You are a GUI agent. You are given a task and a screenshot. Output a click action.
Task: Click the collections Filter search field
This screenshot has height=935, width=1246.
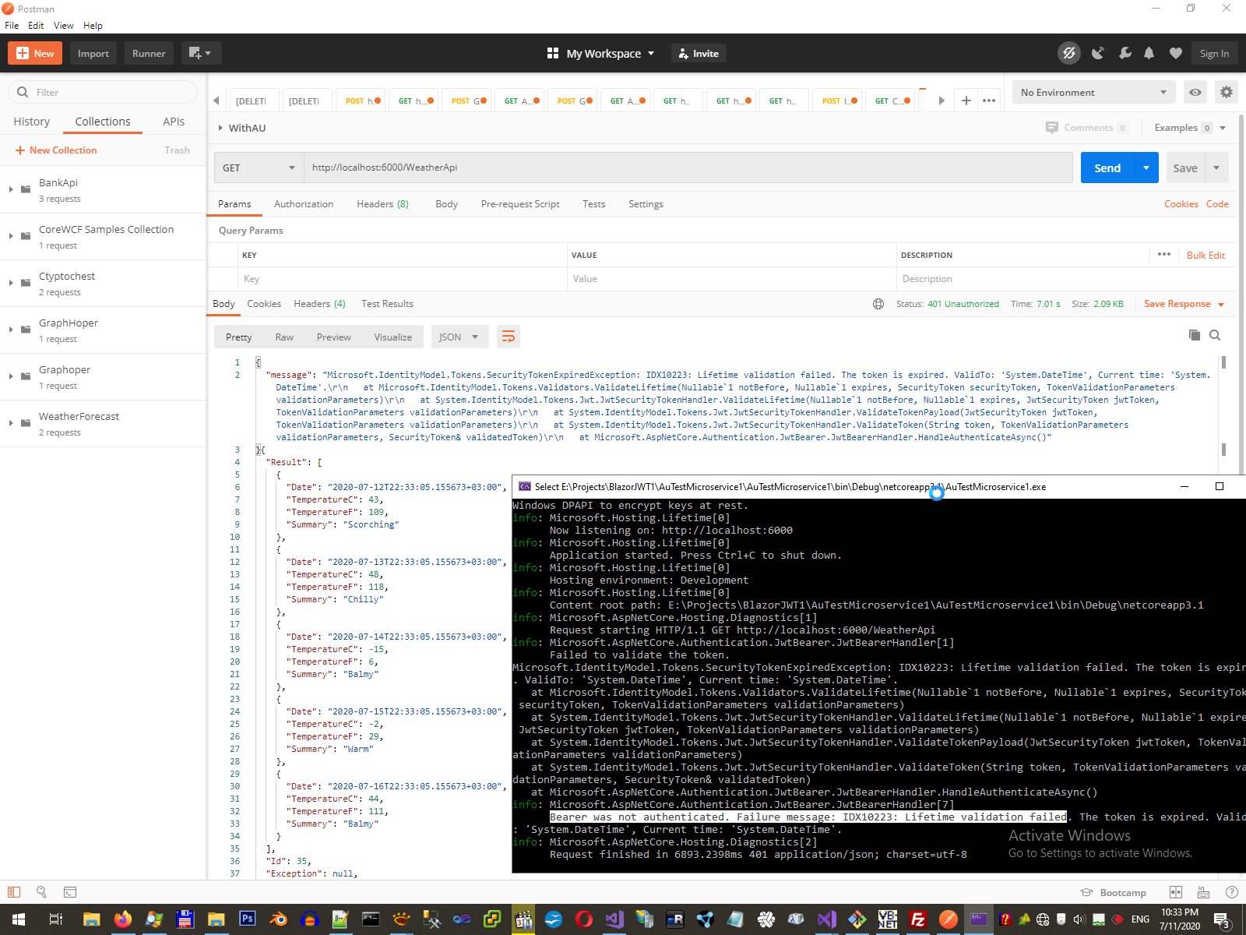coord(103,92)
